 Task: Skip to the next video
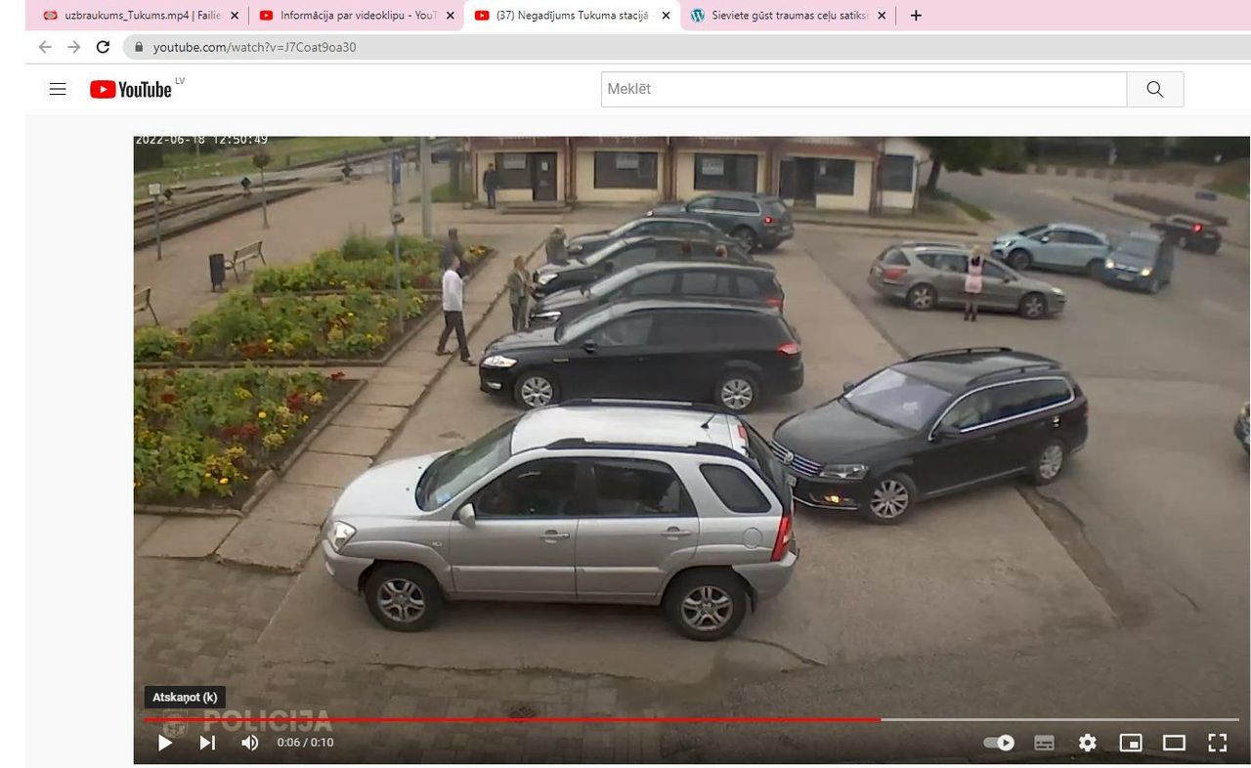pyautogui.click(x=207, y=743)
